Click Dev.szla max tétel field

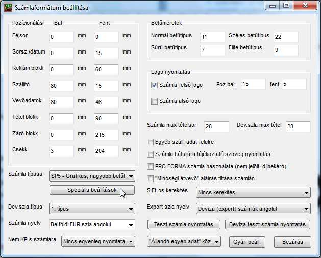pyautogui.click(x=298, y=126)
